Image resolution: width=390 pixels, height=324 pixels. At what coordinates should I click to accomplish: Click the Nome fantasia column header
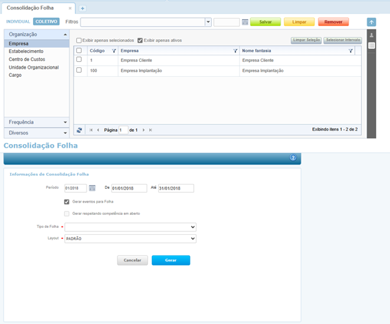257,51
